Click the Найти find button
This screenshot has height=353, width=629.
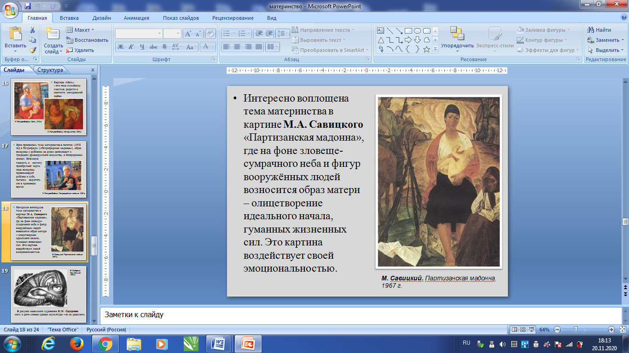(x=599, y=30)
